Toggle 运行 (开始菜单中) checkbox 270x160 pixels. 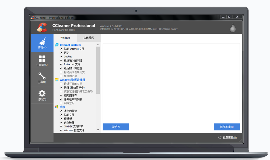[x=61, y=88]
